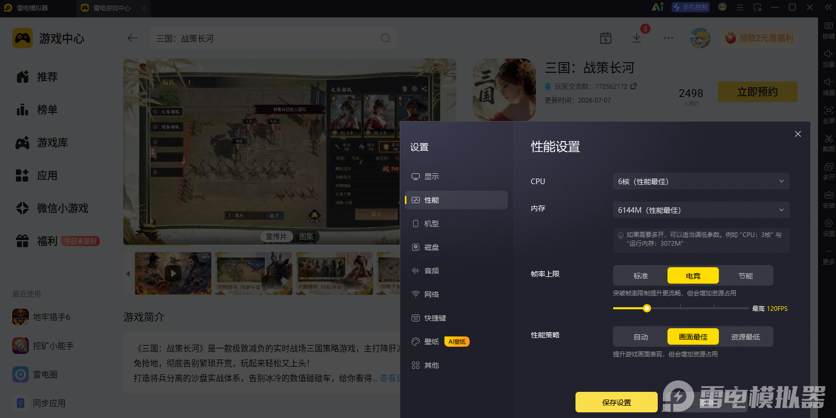
Task: Open 雷电圈 from recently used
Action: pyautogui.click(x=35, y=374)
